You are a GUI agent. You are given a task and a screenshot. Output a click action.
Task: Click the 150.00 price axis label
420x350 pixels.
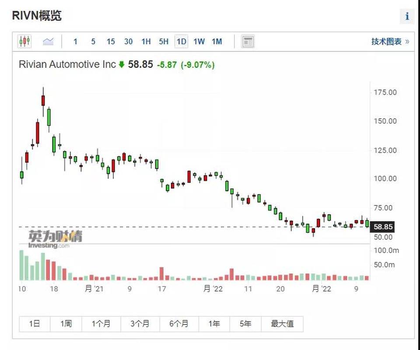385,121
